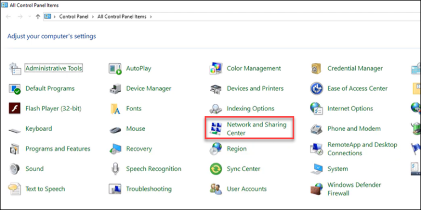Open the Indexing Options magnifier icon
This screenshot has height=210, width=421.
coord(216,109)
